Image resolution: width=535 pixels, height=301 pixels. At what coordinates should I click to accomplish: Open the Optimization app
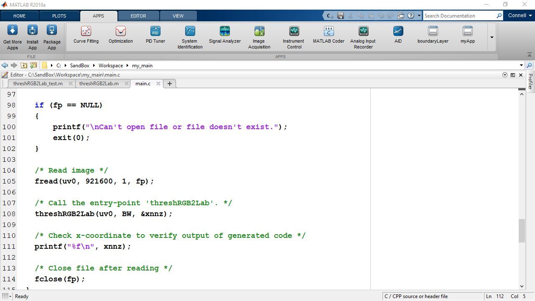click(x=120, y=36)
